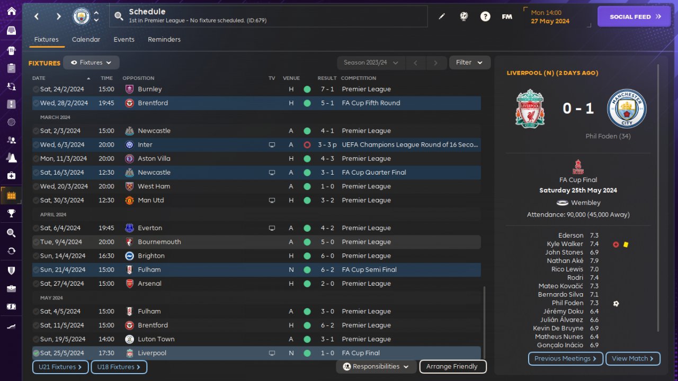
Task: Open Training via the cones icon
Action: pos(11,158)
